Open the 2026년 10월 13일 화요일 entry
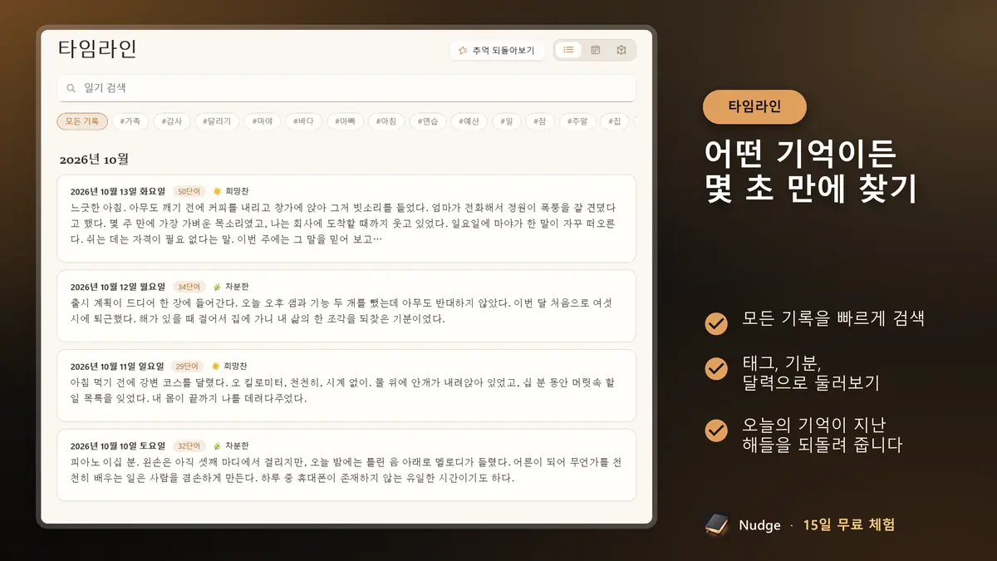This screenshot has height=561, width=997. tap(346, 219)
